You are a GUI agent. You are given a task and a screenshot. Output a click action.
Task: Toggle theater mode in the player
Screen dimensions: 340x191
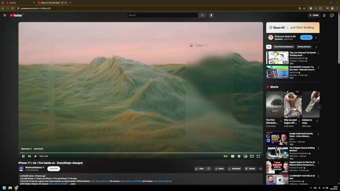tap(252, 156)
